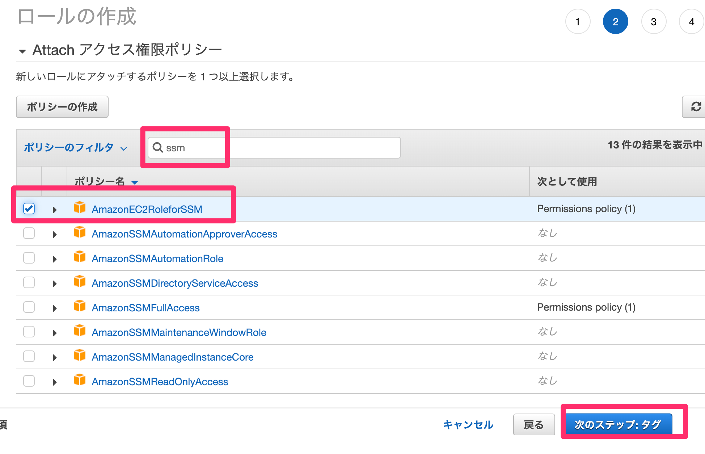This screenshot has height=454, width=705.
Task: Expand details of AmazonSSMDirectoryServiceAccess row
Action: (x=55, y=283)
